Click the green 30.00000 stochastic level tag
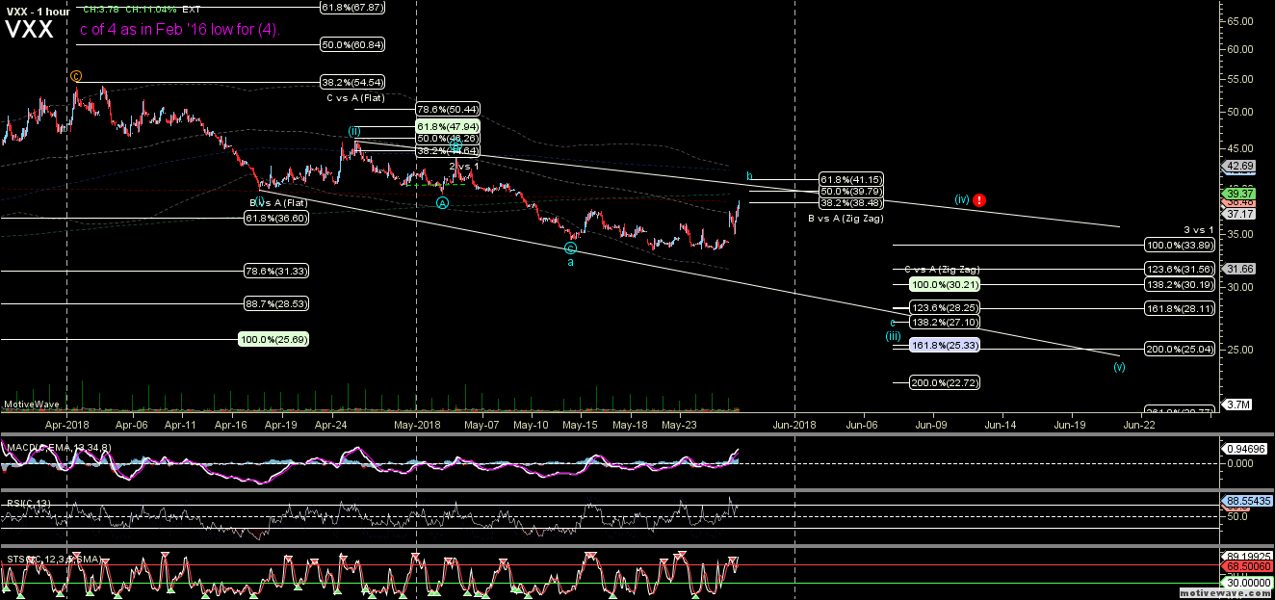The height and width of the screenshot is (600, 1275). (x=1246, y=583)
